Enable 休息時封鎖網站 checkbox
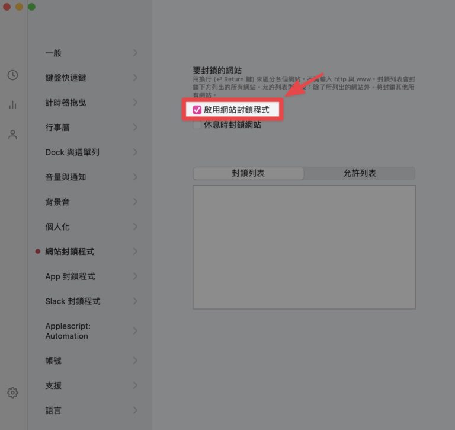 [x=197, y=125]
